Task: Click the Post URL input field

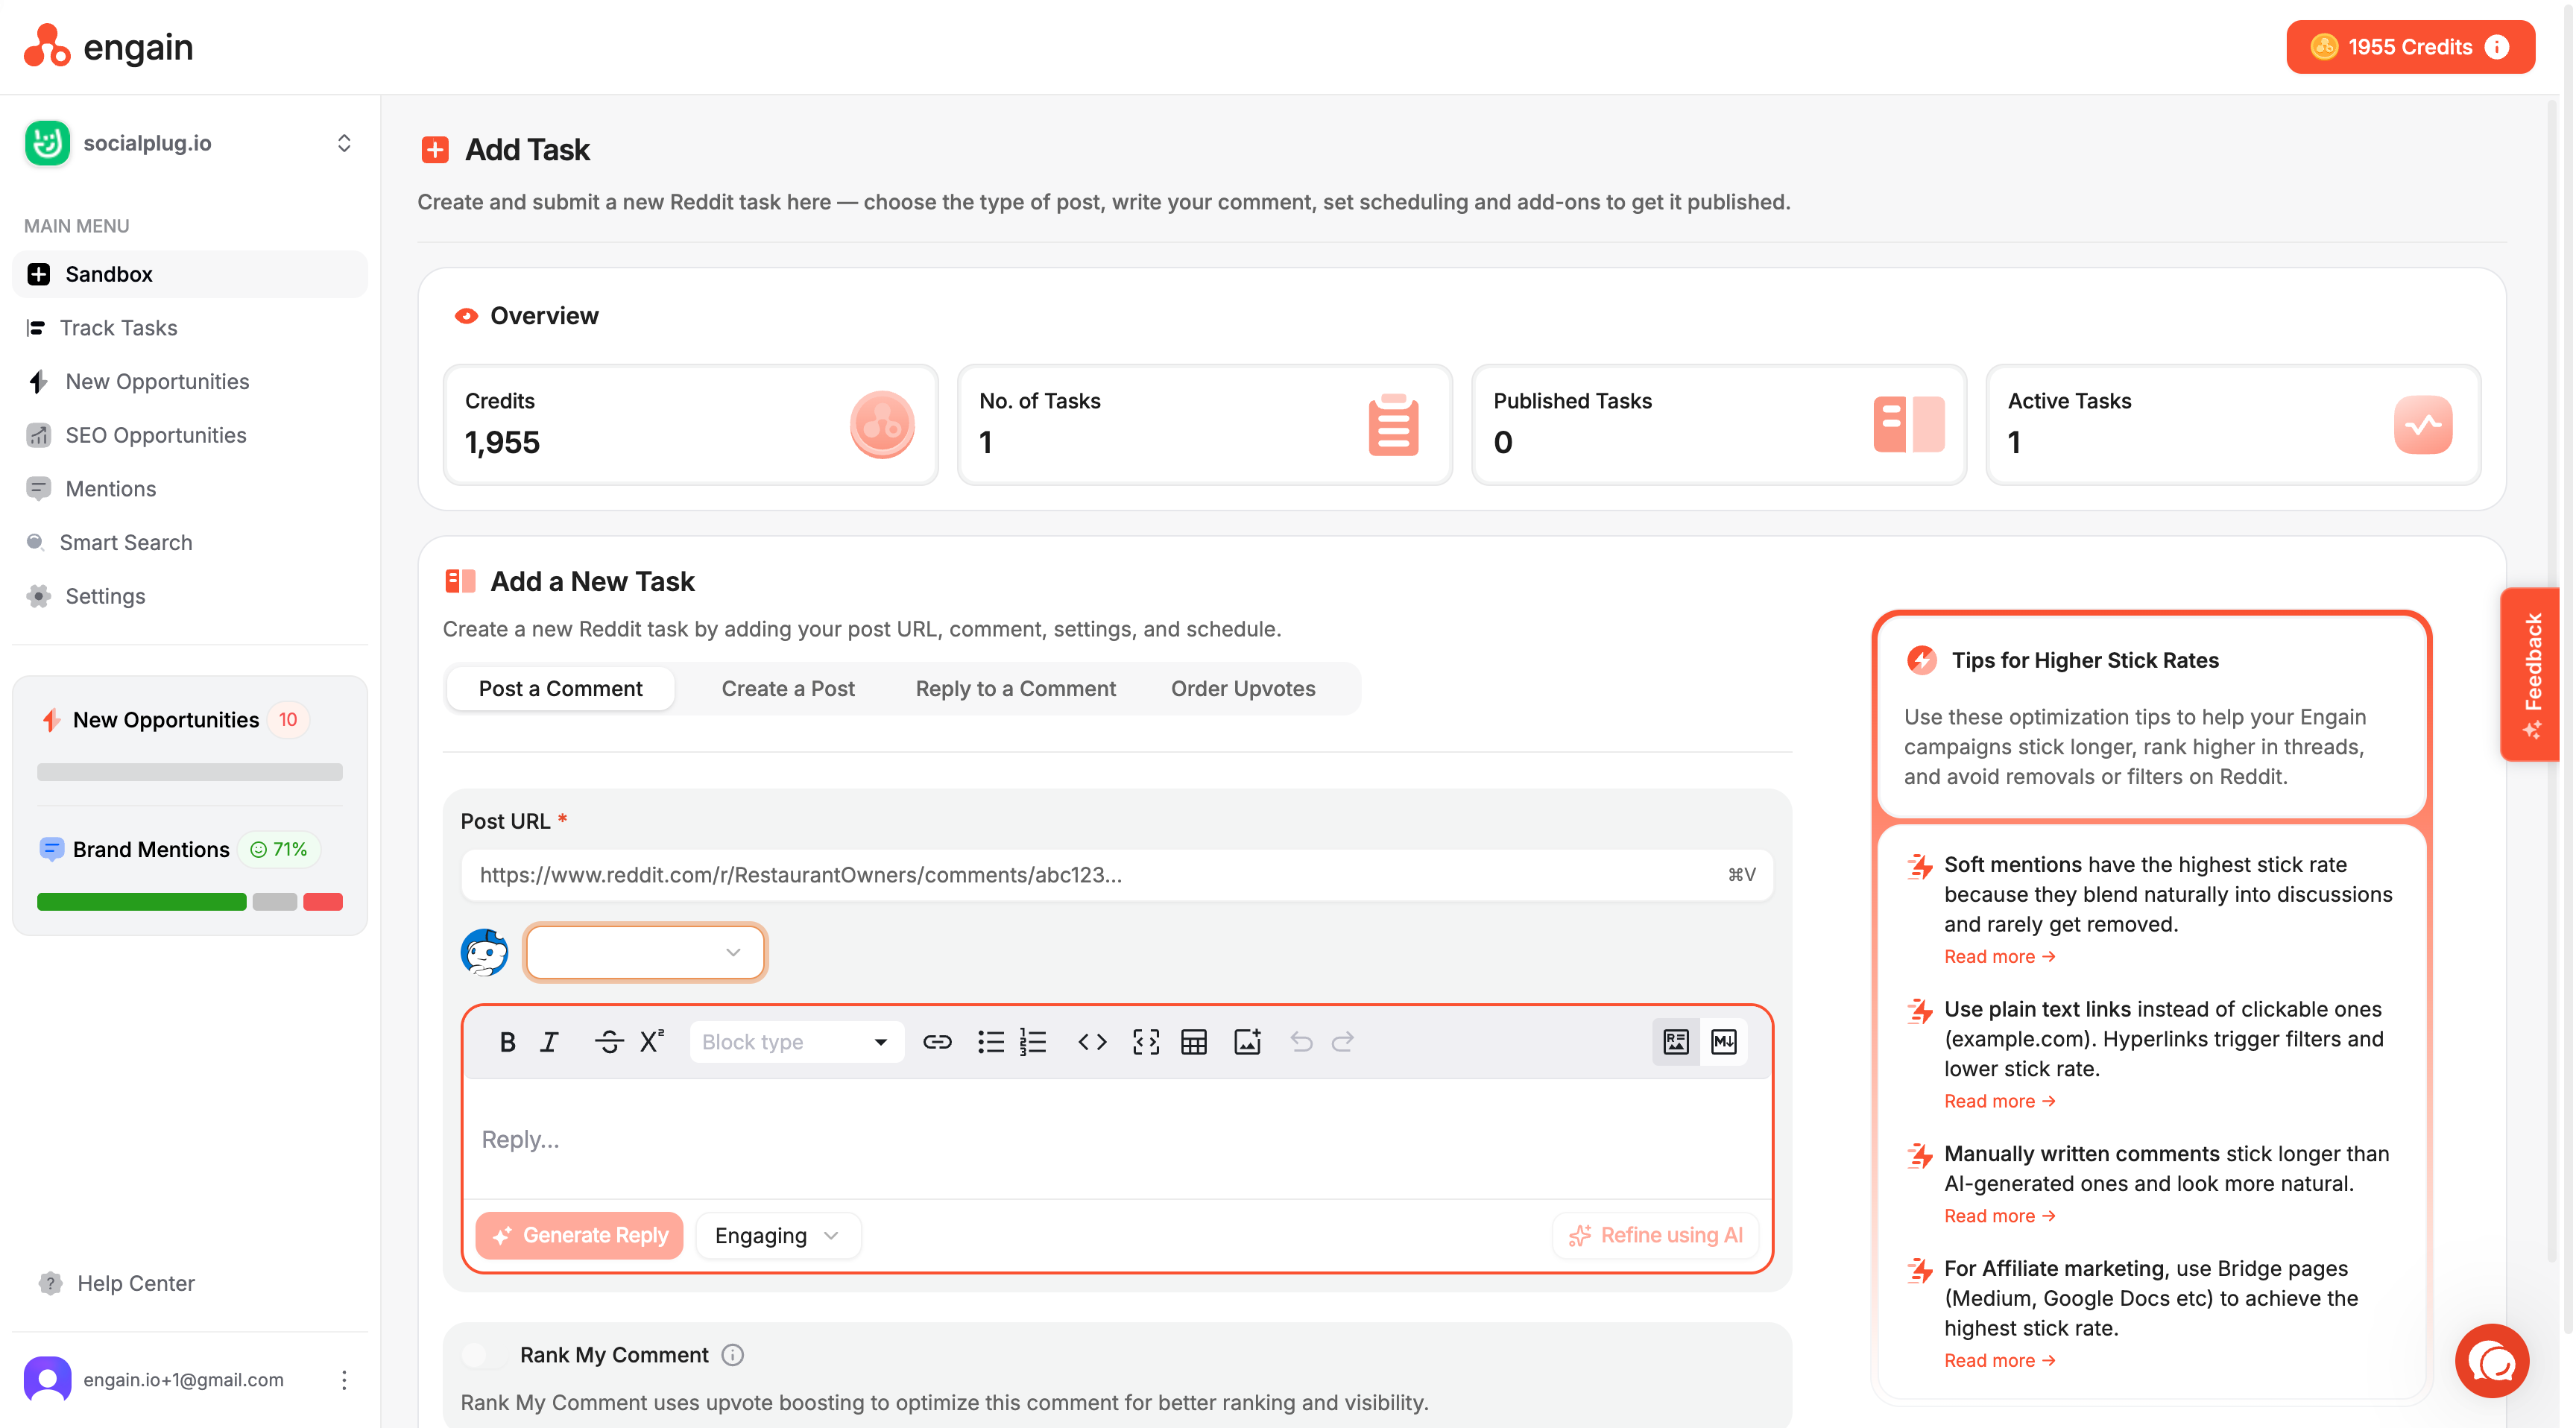Action: tap(1117, 875)
